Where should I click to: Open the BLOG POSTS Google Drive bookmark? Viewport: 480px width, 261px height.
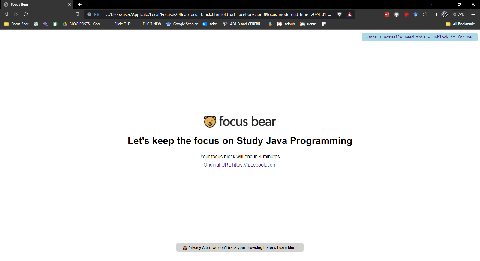82,24
